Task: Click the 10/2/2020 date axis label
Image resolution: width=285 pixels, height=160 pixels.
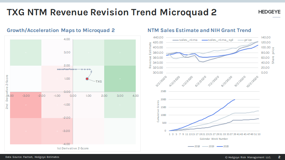Action: coord(252,82)
